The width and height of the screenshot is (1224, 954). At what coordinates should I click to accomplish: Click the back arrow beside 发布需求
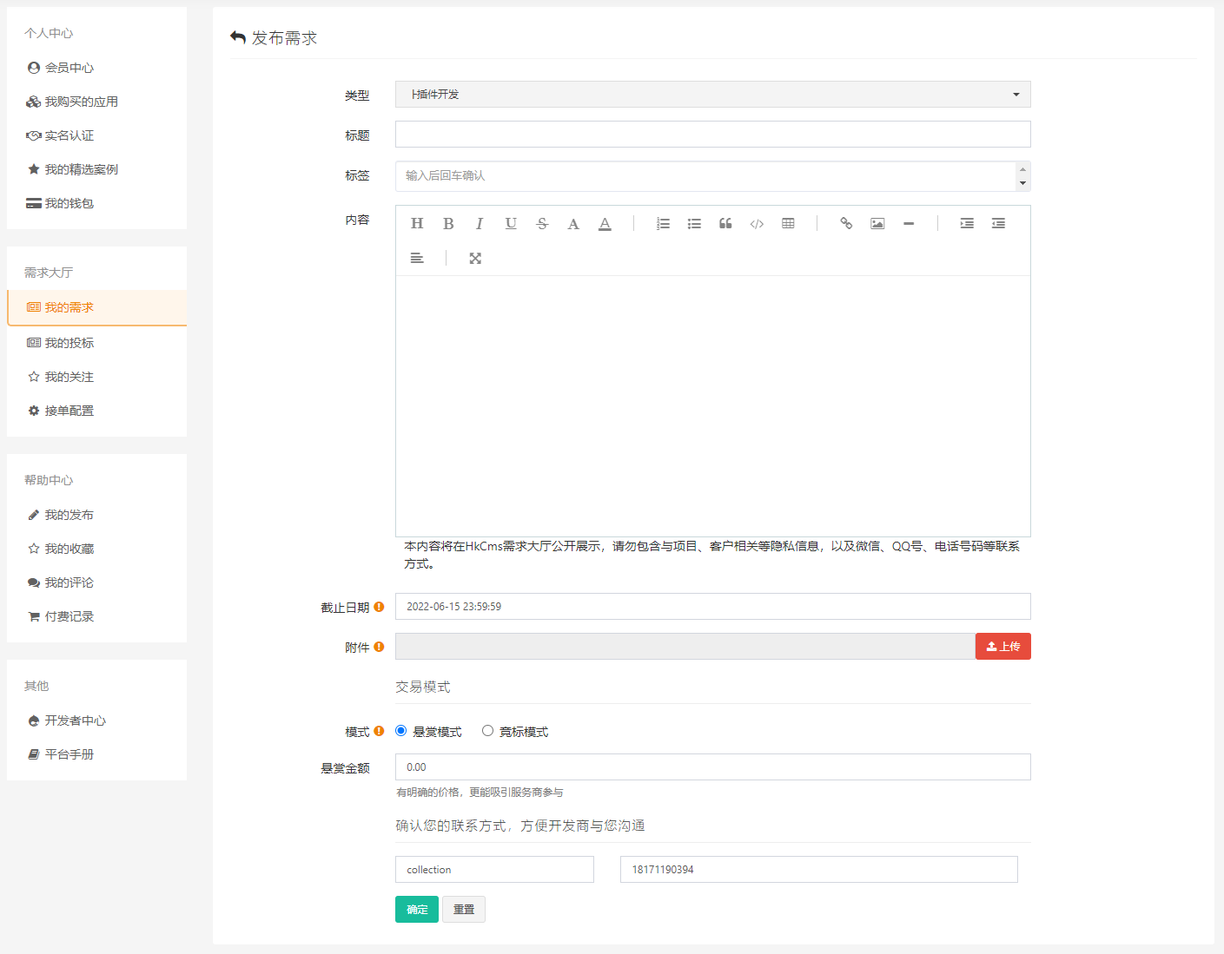coord(238,37)
